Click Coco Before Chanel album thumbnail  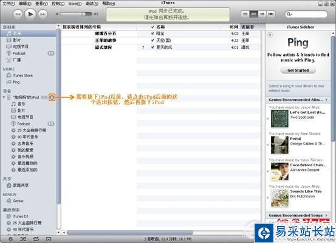(279, 172)
